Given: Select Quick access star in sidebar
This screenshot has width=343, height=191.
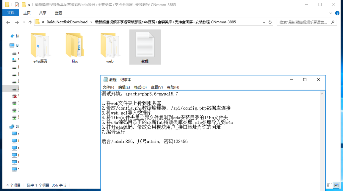Looking at the screenshot, I should point(12,36).
